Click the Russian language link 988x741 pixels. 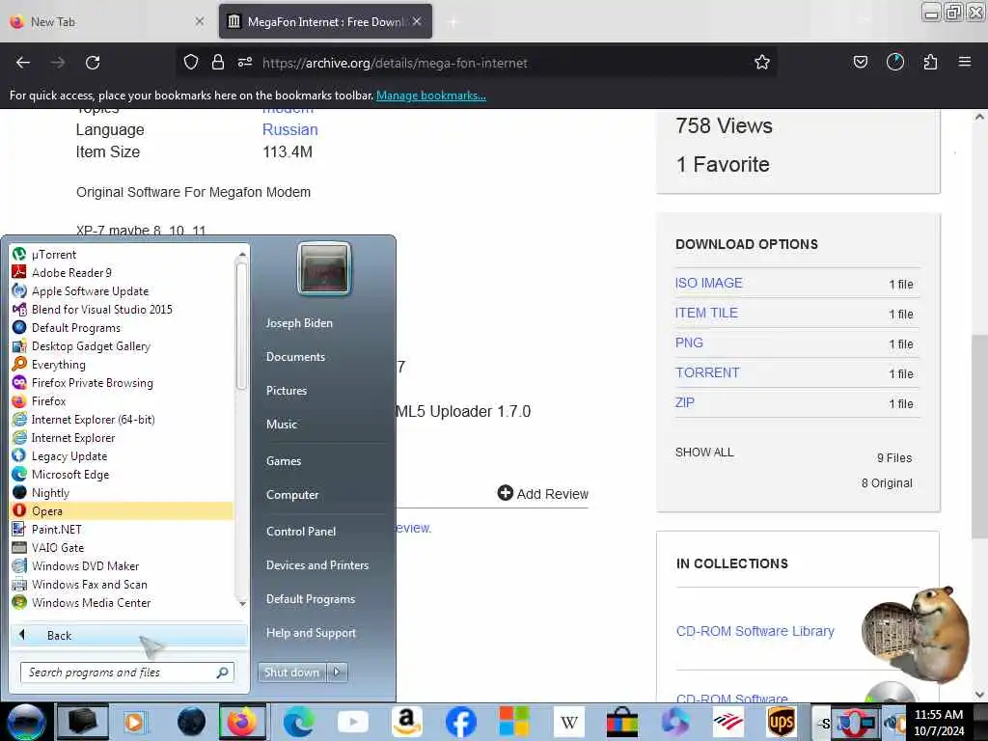coord(289,130)
